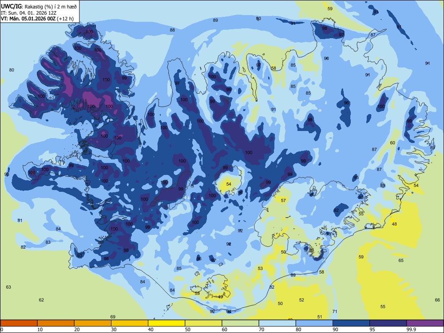Image resolution: width=444 pixels, height=333 pixels.
Task: Click the dark orange 0–10 legend swatch
Action: click(x=19, y=323)
